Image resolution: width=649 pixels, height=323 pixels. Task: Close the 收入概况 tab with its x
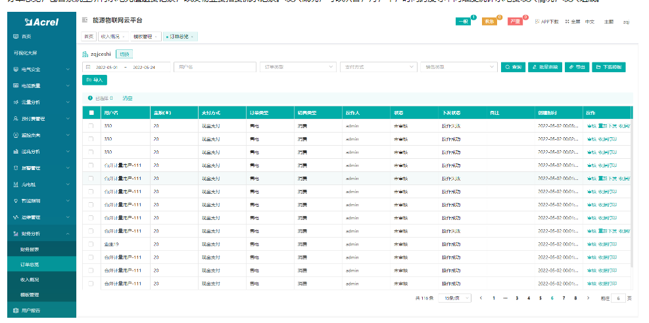[124, 37]
